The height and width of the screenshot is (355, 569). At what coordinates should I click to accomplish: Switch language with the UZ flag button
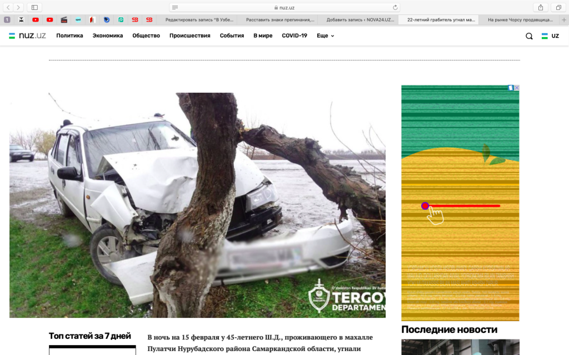click(550, 35)
